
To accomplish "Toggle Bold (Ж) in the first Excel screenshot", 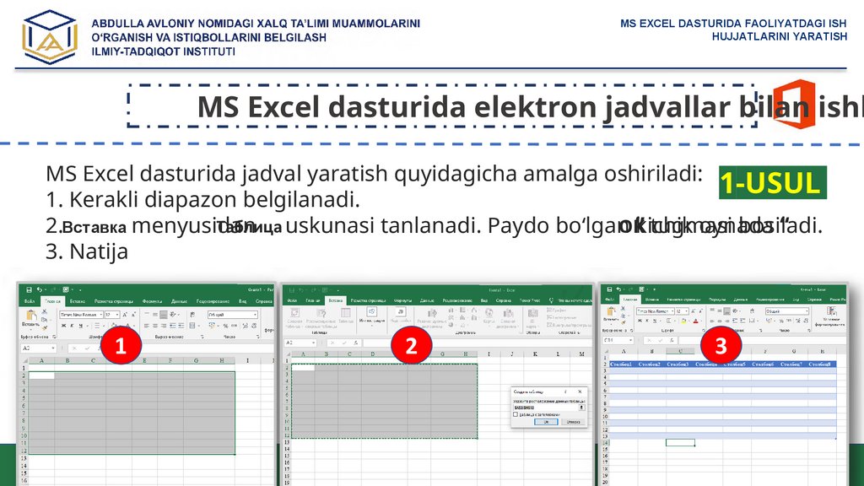I will tap(64, 326).
